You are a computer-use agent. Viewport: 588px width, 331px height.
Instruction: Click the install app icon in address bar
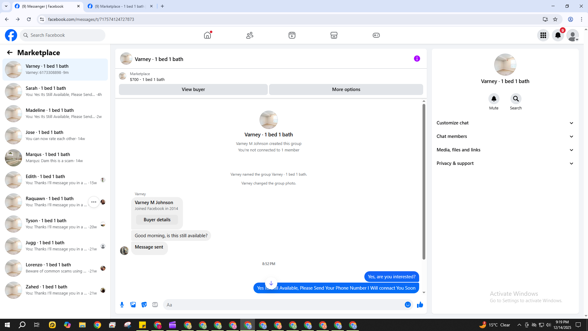coord(545,19)
